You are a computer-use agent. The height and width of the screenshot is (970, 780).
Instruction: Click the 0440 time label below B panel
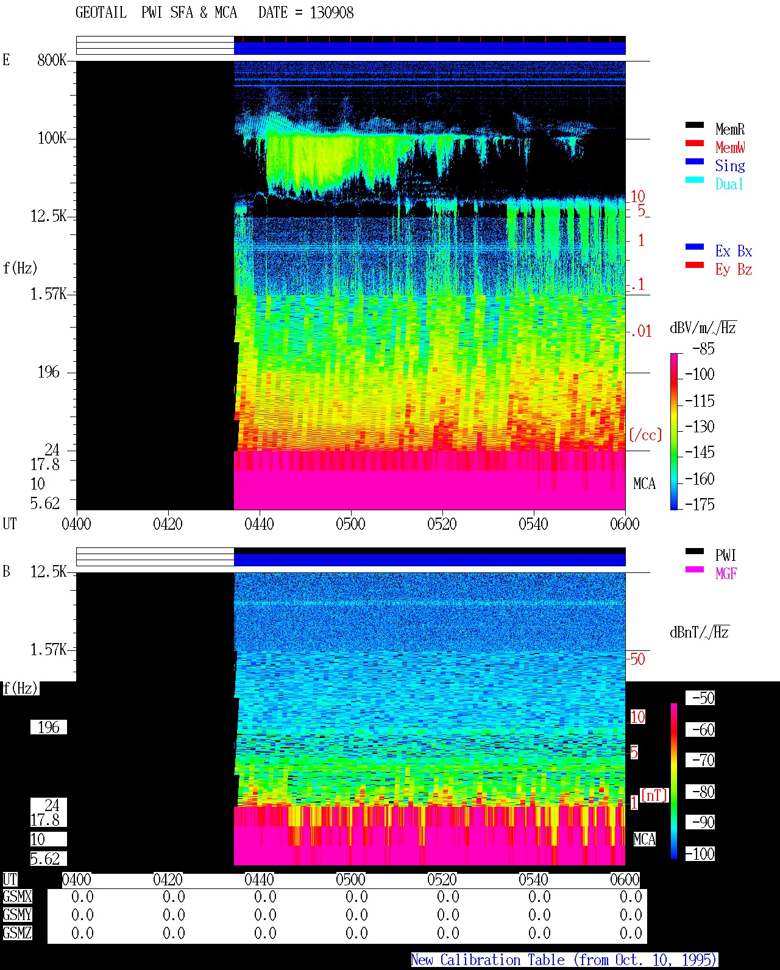259,879
